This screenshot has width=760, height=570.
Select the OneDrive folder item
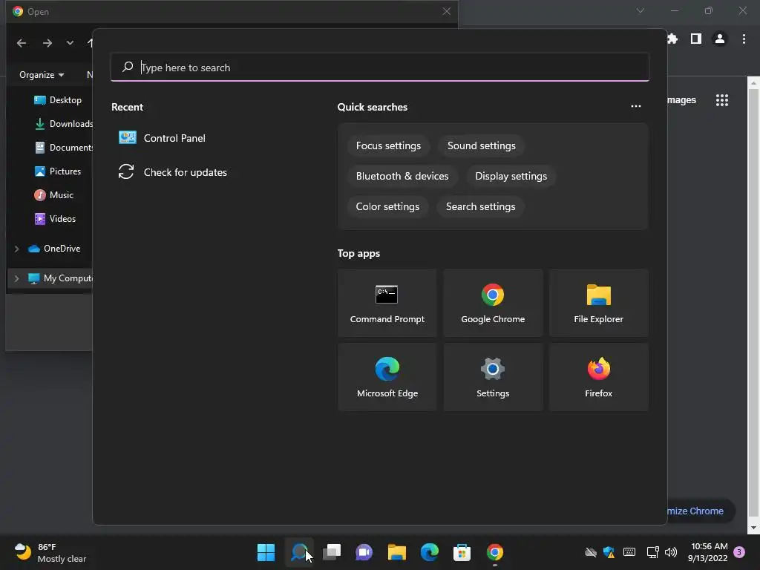point(53,249)
